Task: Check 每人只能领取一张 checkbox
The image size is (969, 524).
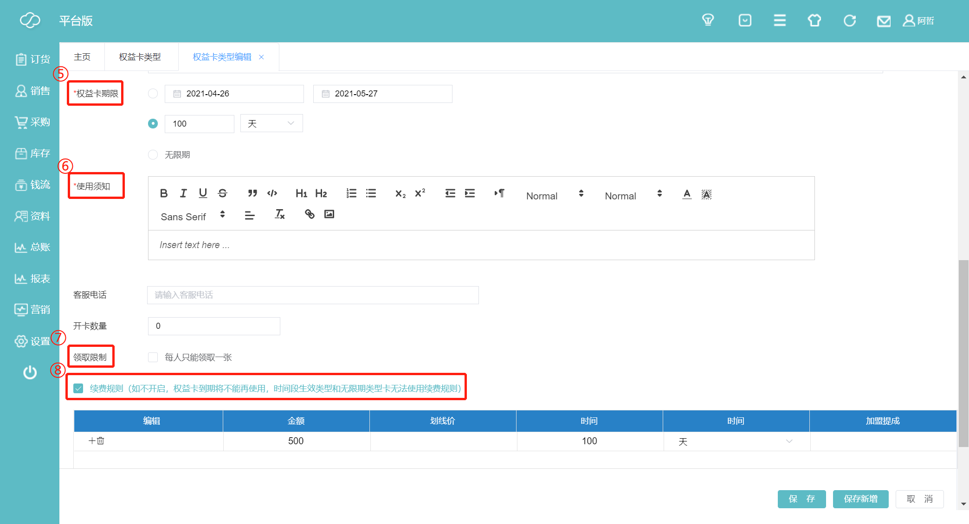Action: click(x=153, y=358)
